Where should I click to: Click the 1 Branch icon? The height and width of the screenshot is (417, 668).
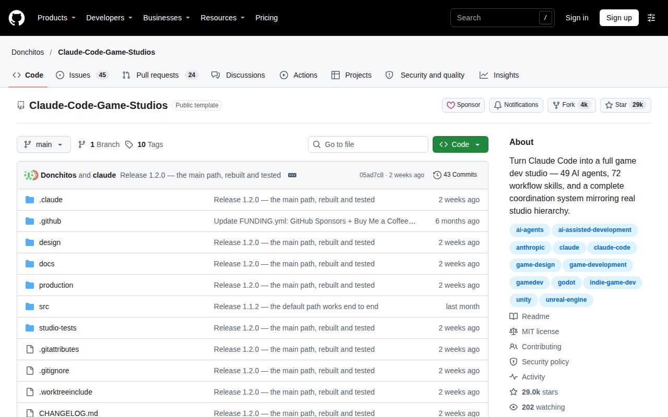pos(82,144)
